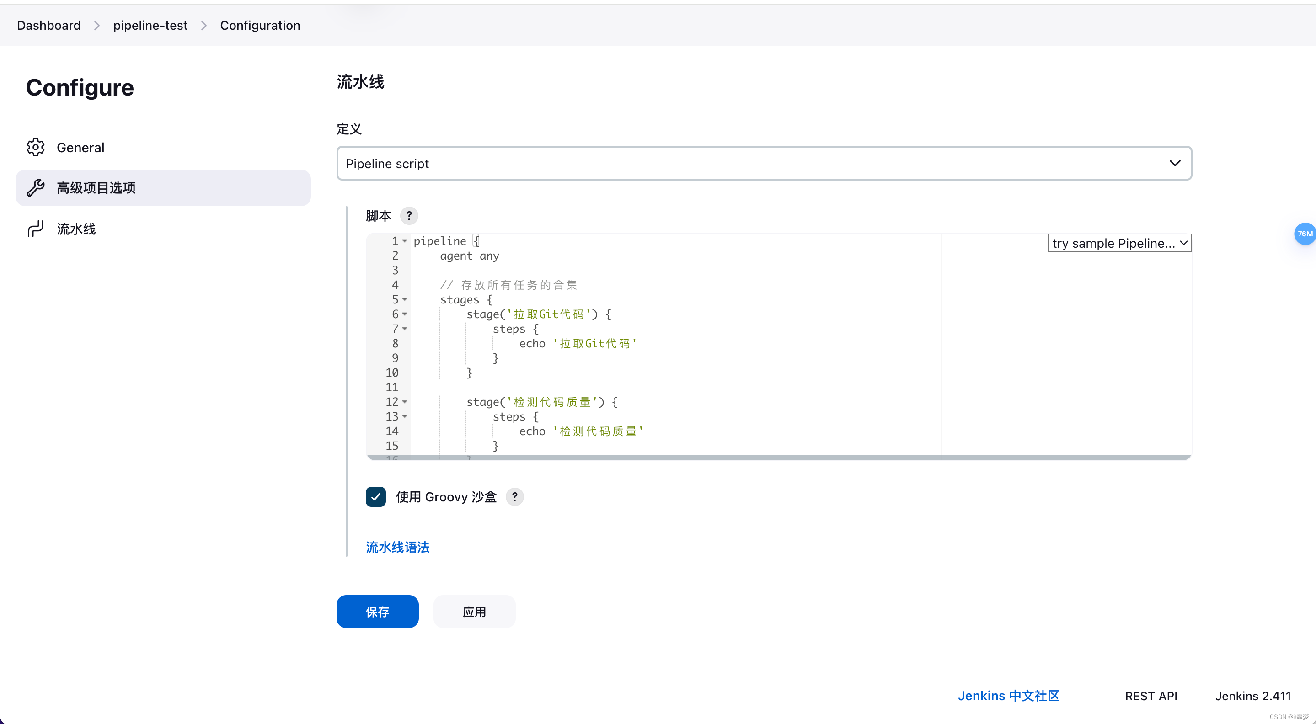Collapse steps fold arrow at line 13
Screen dimensions: 1316x724
(x=405, y=417)
